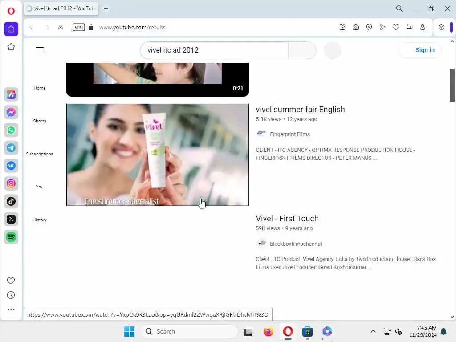Go back with the navigation arrow
This screenshot has width=456, height=342.
point(31,27)
